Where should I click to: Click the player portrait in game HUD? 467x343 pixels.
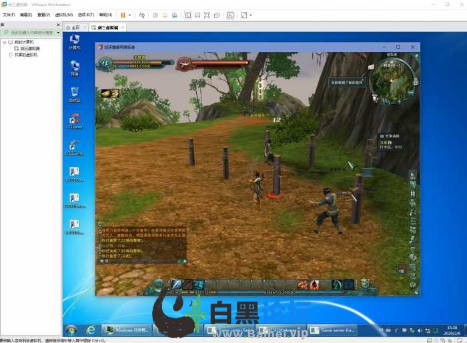(105, 63)
